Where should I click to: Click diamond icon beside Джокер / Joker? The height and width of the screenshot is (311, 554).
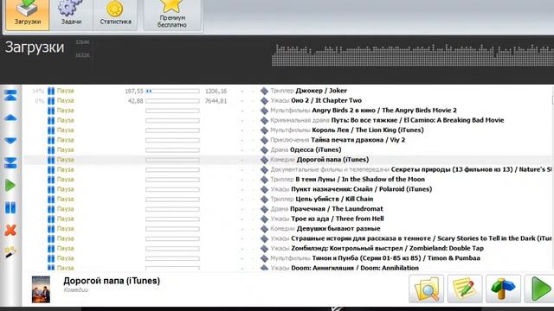click(264, 91)
